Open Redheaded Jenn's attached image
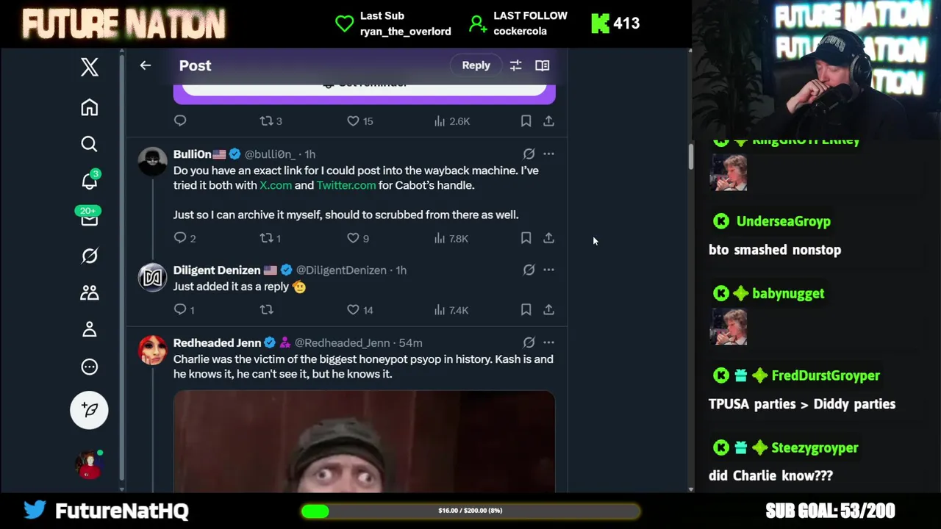941x529 pixels. tap(364, 442)
